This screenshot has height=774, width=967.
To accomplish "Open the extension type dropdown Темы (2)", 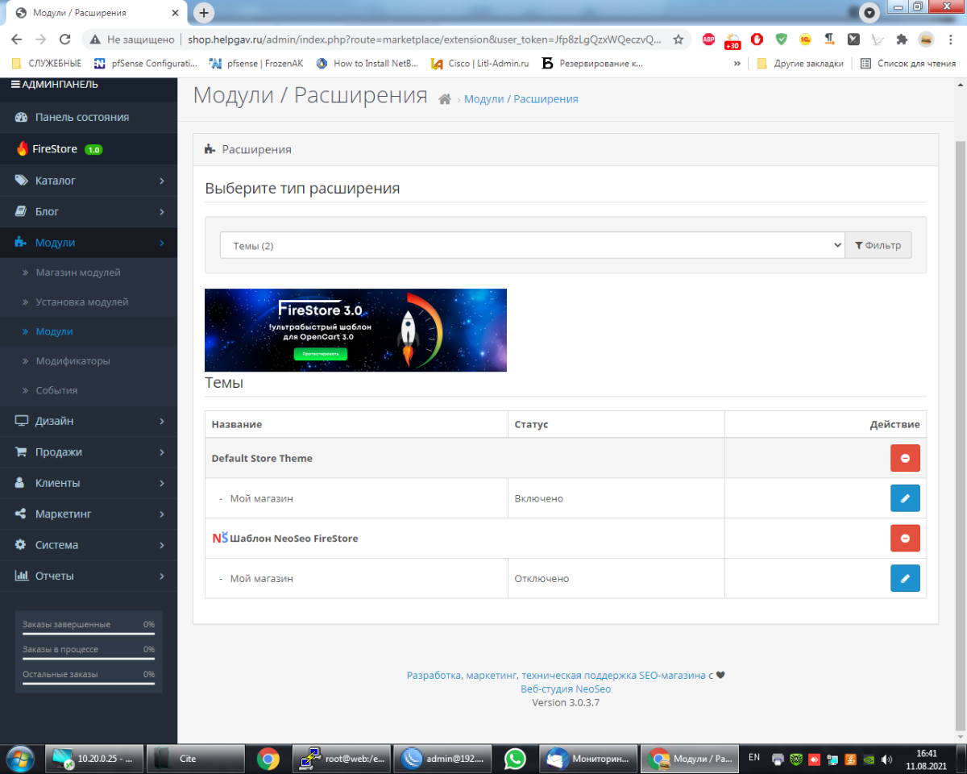I will pyautogui.click(x=532, y=245).
